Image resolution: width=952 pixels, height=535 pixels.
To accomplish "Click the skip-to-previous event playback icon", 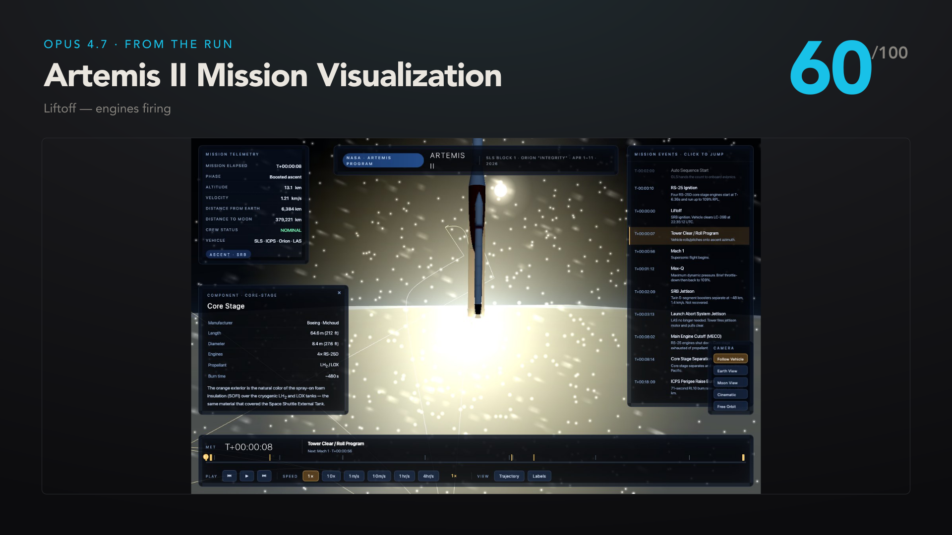I will [229, 476].
